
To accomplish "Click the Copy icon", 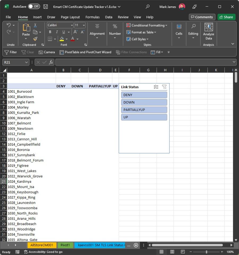I will click(x=35, y=32).
